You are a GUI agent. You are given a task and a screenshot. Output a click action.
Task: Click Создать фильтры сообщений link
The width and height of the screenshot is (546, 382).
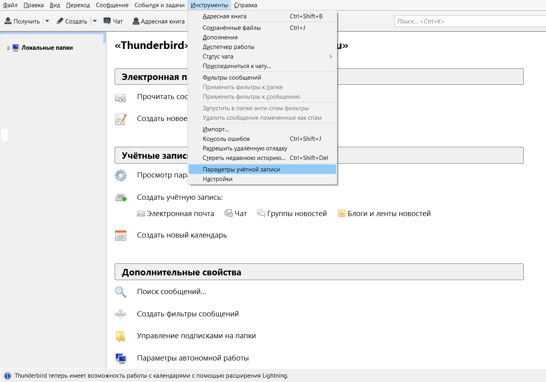click(188, 314)
